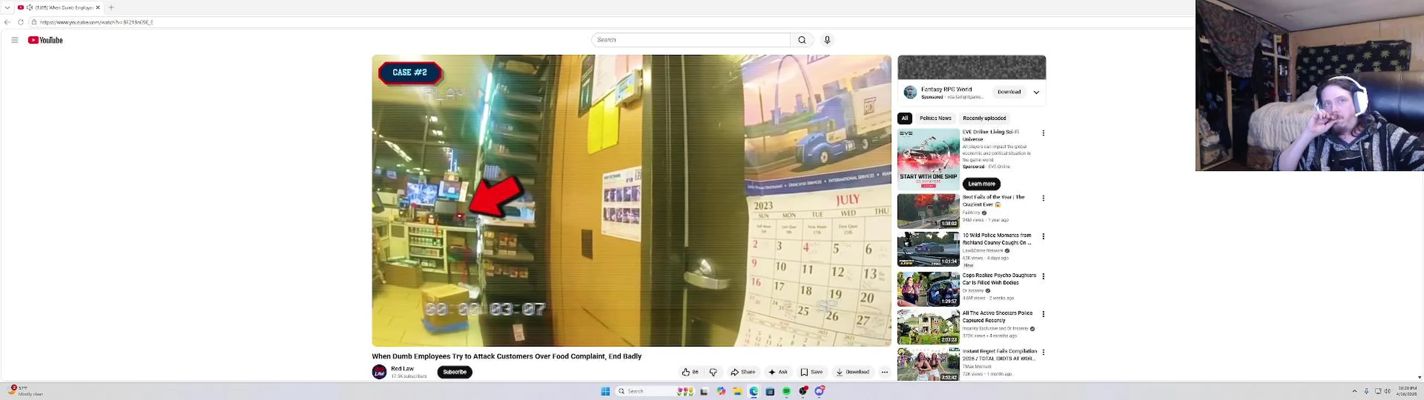Launch Copilot from the taskbar
1424x400 pixels.
(721, 392)
